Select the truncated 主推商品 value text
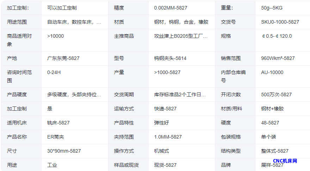Screen dimensions: 310x171 (x=181, y=36)
